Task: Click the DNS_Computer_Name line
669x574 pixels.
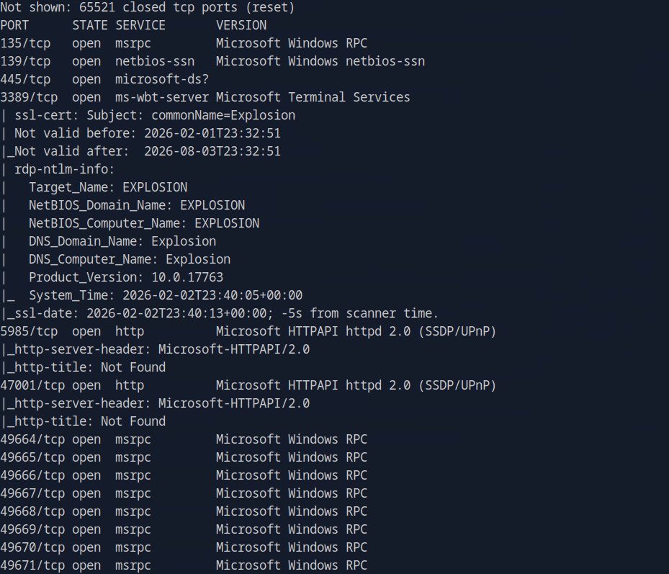Action: tap(130, 259)
